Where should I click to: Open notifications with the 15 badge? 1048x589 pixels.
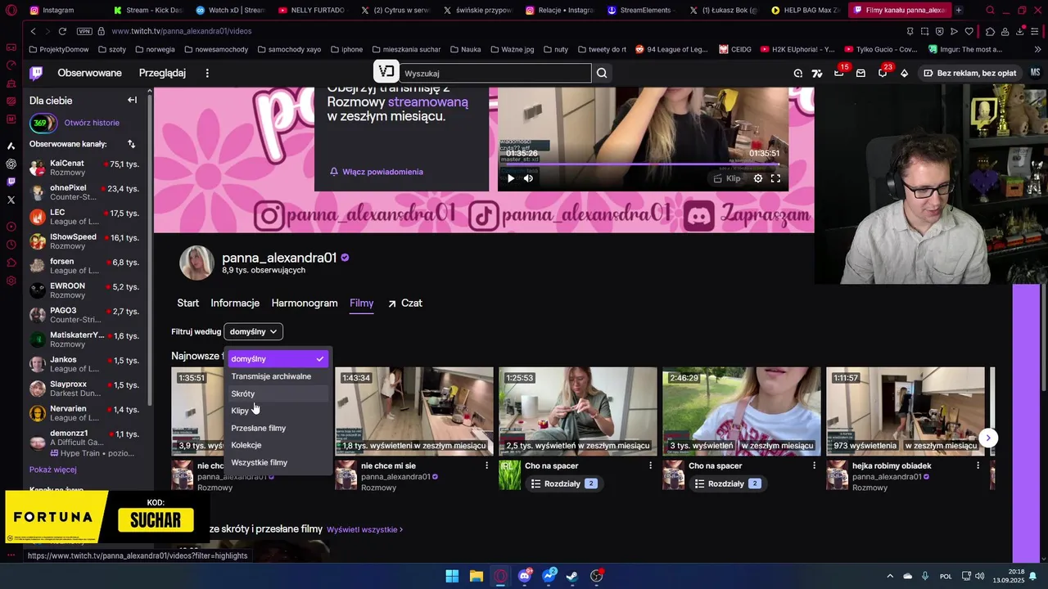[x=839, y=73]
